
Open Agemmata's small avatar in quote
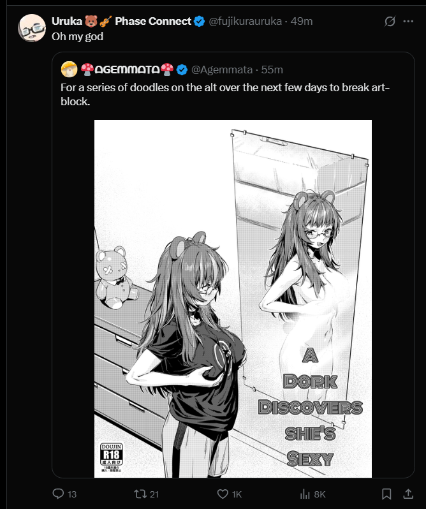click(69, 69)
